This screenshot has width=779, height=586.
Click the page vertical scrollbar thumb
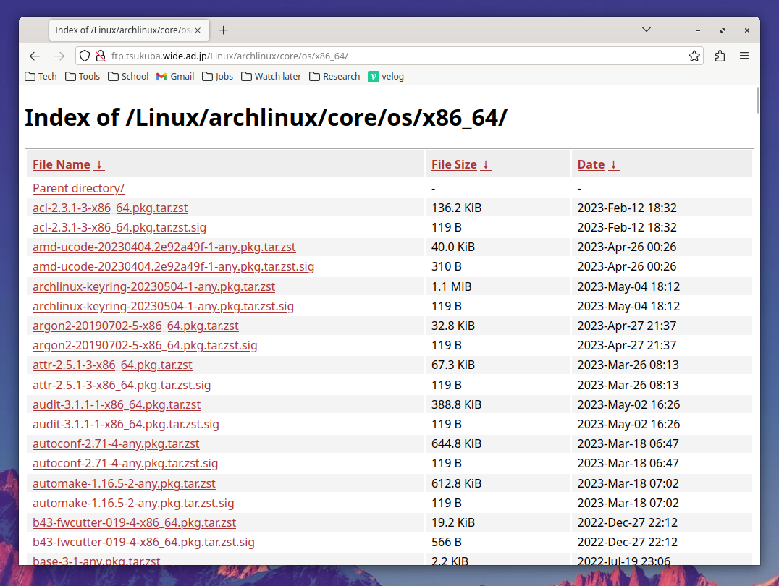click(x=757, y=100)
